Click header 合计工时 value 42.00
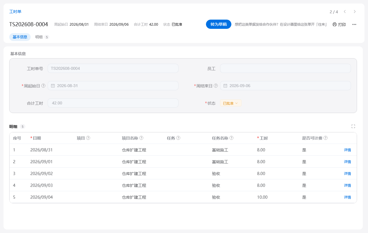The height and width of the screenshot is (233, 368). [x=154, y=25]
